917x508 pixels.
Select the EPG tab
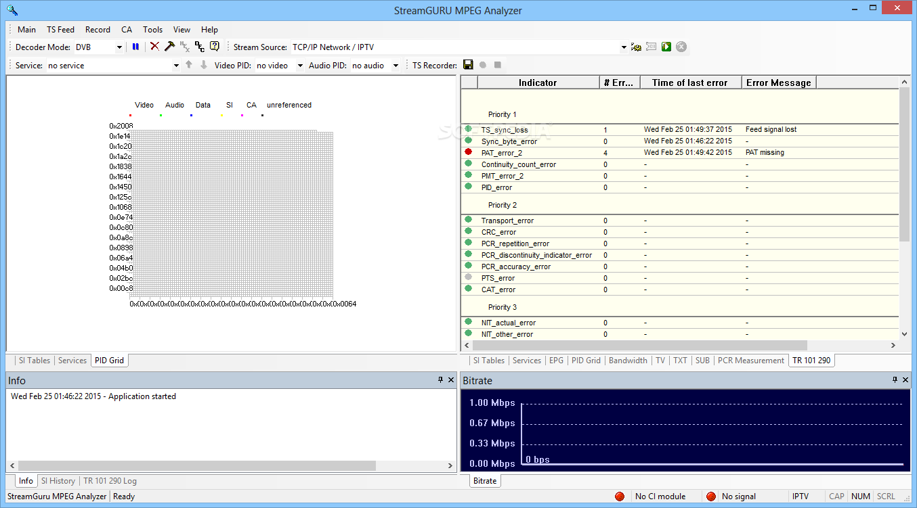pyautogui.click(x=556, y=361)
